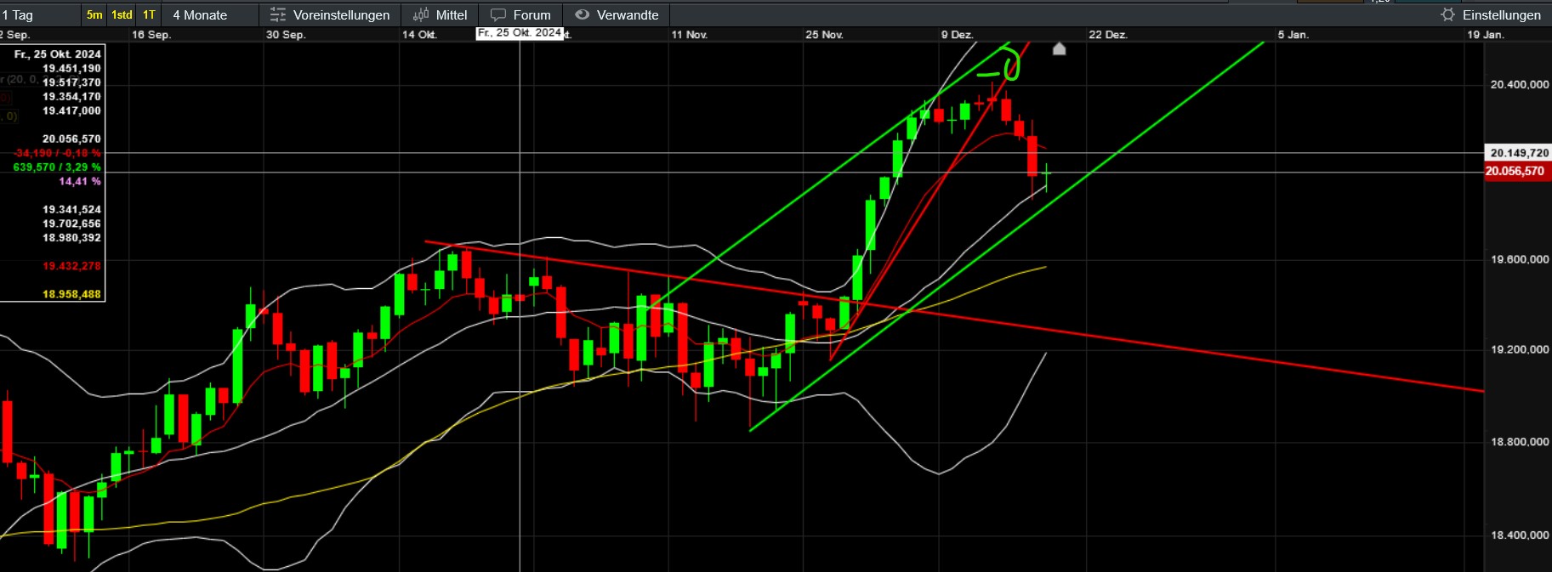Viewport: 1552px width, 572px height.
Task: Click the 9 Dez. date axis label
Action: [957, 35]
